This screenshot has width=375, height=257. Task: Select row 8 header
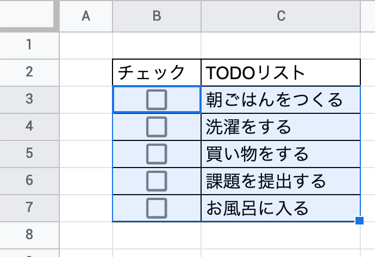pos(29,235)
